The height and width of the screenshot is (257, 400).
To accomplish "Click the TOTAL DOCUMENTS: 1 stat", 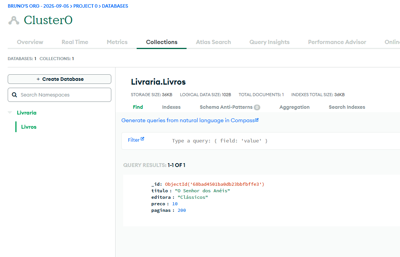I will (x=261, y=95).
